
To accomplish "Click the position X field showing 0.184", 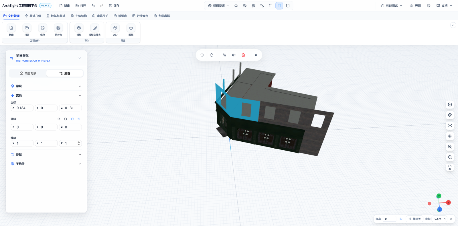I will tap(22, 108).
